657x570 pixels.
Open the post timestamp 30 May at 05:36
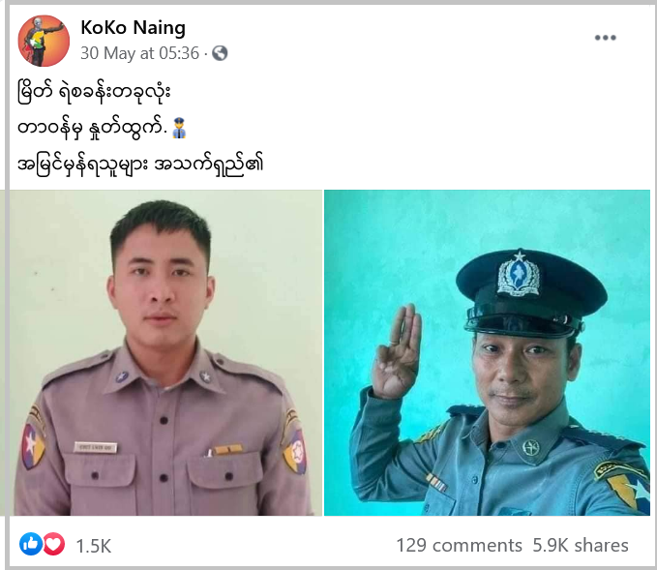139,53
